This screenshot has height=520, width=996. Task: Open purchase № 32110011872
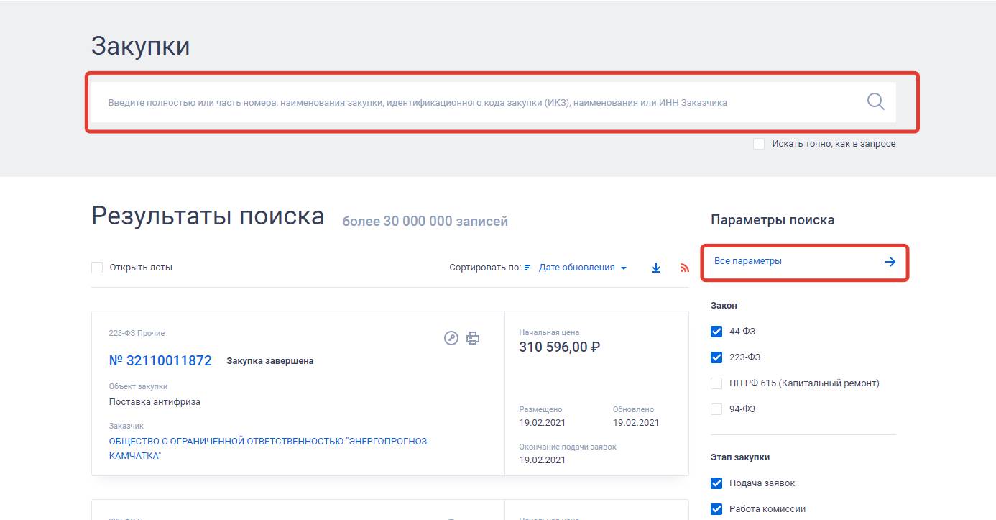click(x=160, y=360)
